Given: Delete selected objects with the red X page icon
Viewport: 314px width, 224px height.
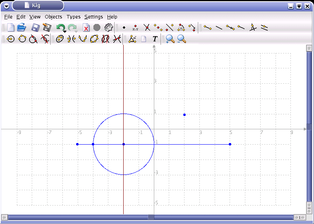Looking at the screenshot, I should click(86, 28).
